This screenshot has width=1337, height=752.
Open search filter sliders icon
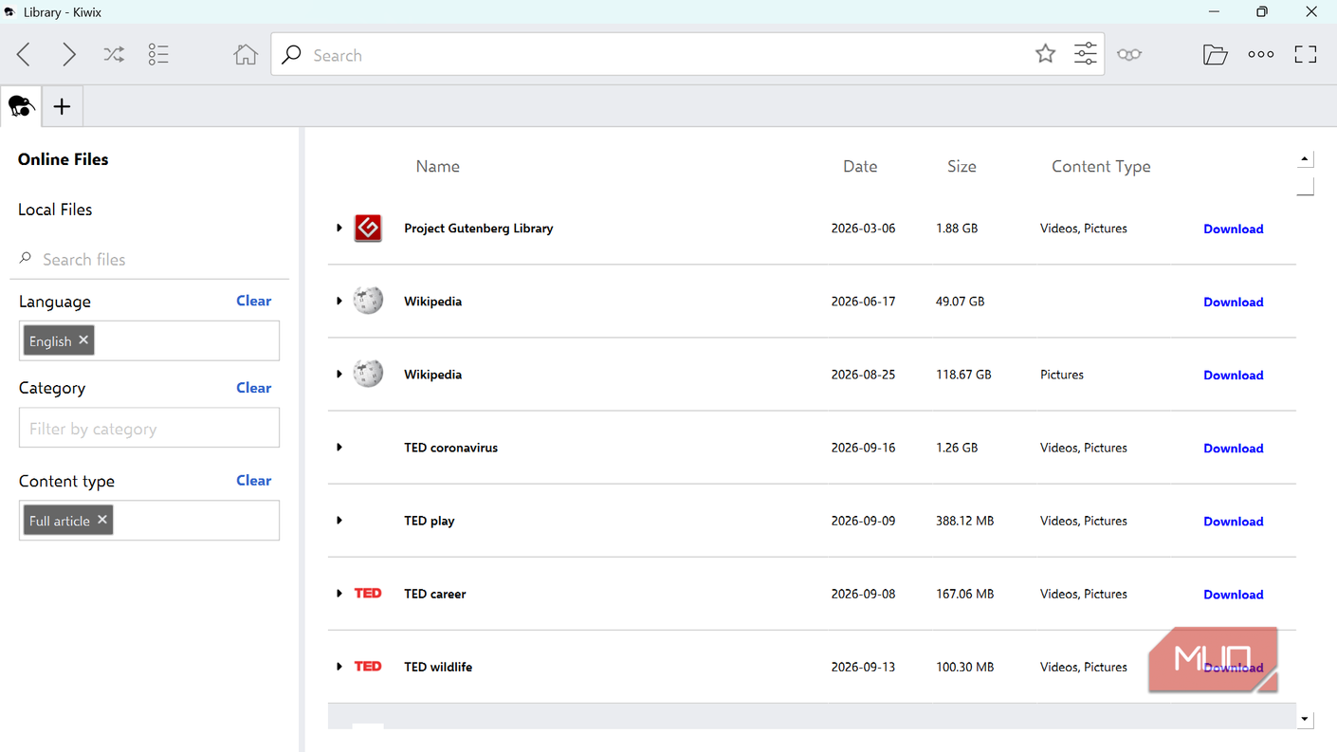pyautogui.click(x=1086, y=54)
